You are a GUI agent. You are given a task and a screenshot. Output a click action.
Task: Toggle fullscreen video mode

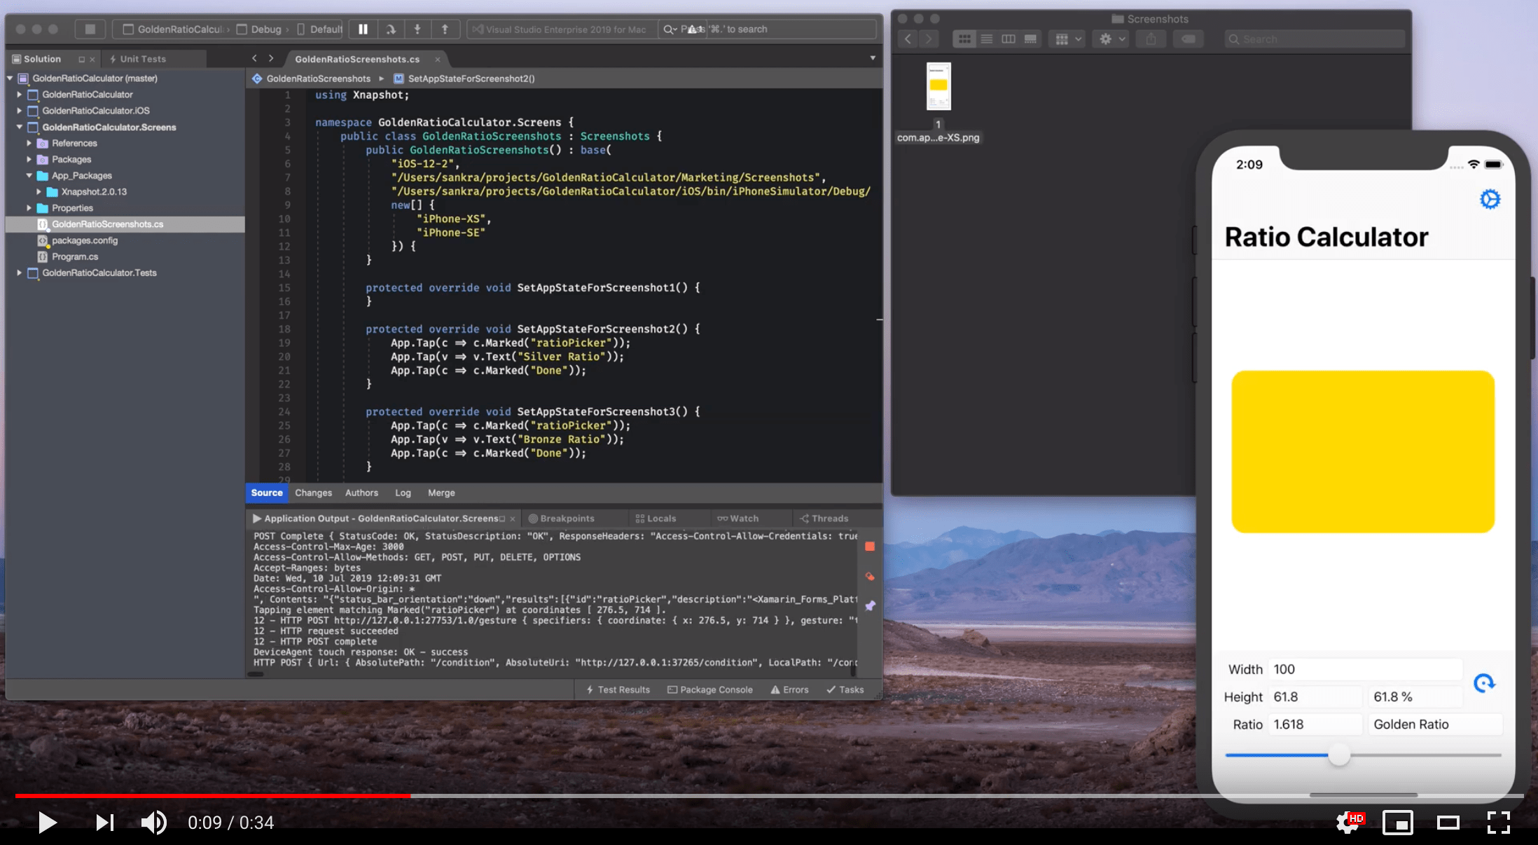pyautogui.click(x=1498, y=822)
